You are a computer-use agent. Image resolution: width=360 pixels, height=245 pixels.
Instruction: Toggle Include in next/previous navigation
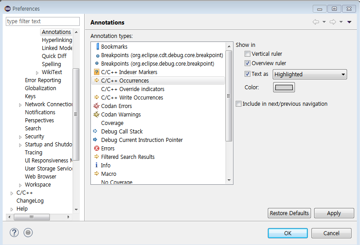pos(239,104)
